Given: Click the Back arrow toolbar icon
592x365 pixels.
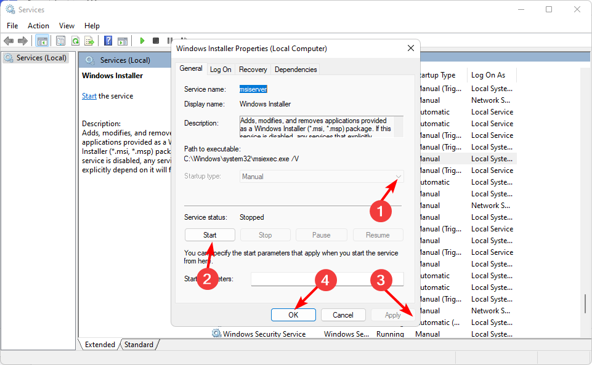Looking at the screenshot, I should pyautogui.click(x=8, y=41).
